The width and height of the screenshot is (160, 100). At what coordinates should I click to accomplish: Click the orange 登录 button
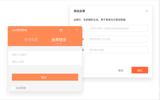point(45,77)
